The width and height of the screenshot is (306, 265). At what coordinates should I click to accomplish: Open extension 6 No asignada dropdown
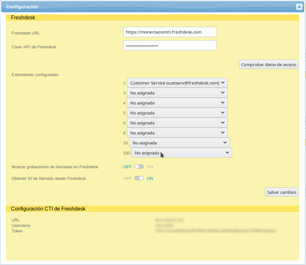point(177,123)
